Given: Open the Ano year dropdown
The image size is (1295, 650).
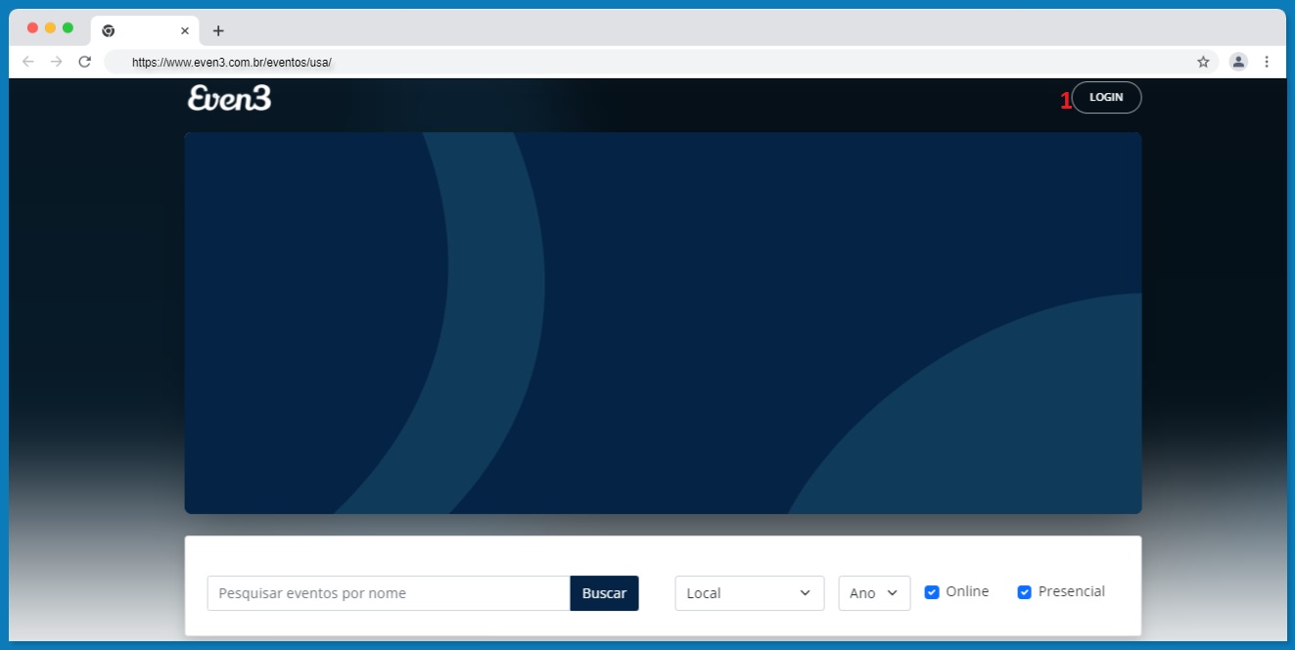Looking at the screenshot, I should [874, 593].
